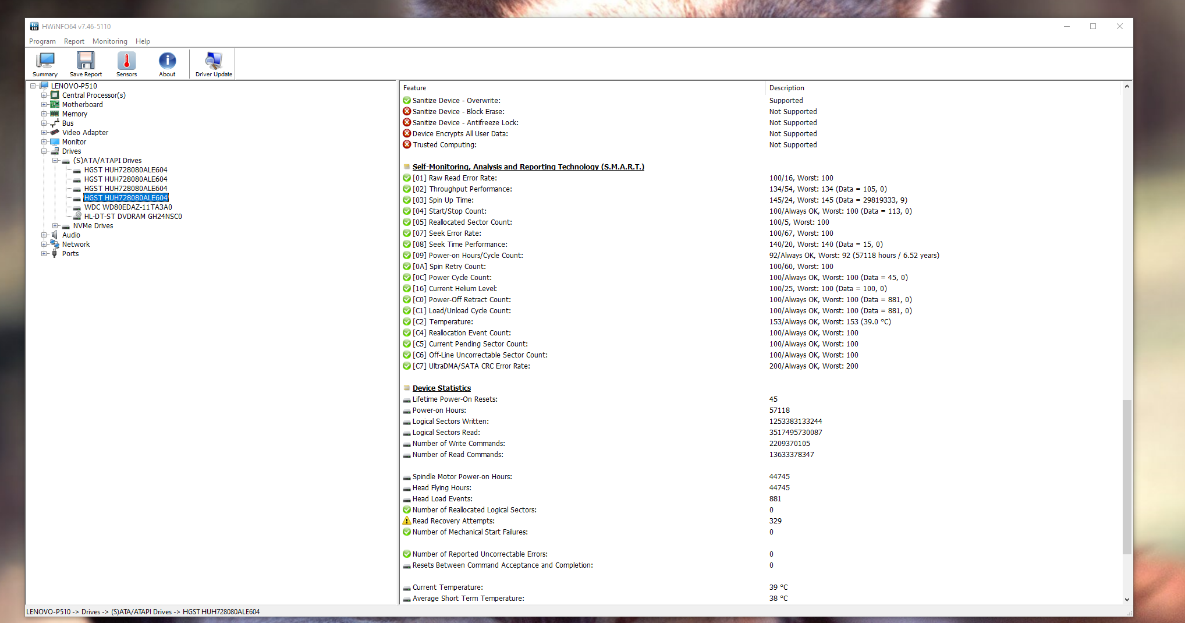Expand the Audio node
1185x623 pixels.
click(44, 235)
